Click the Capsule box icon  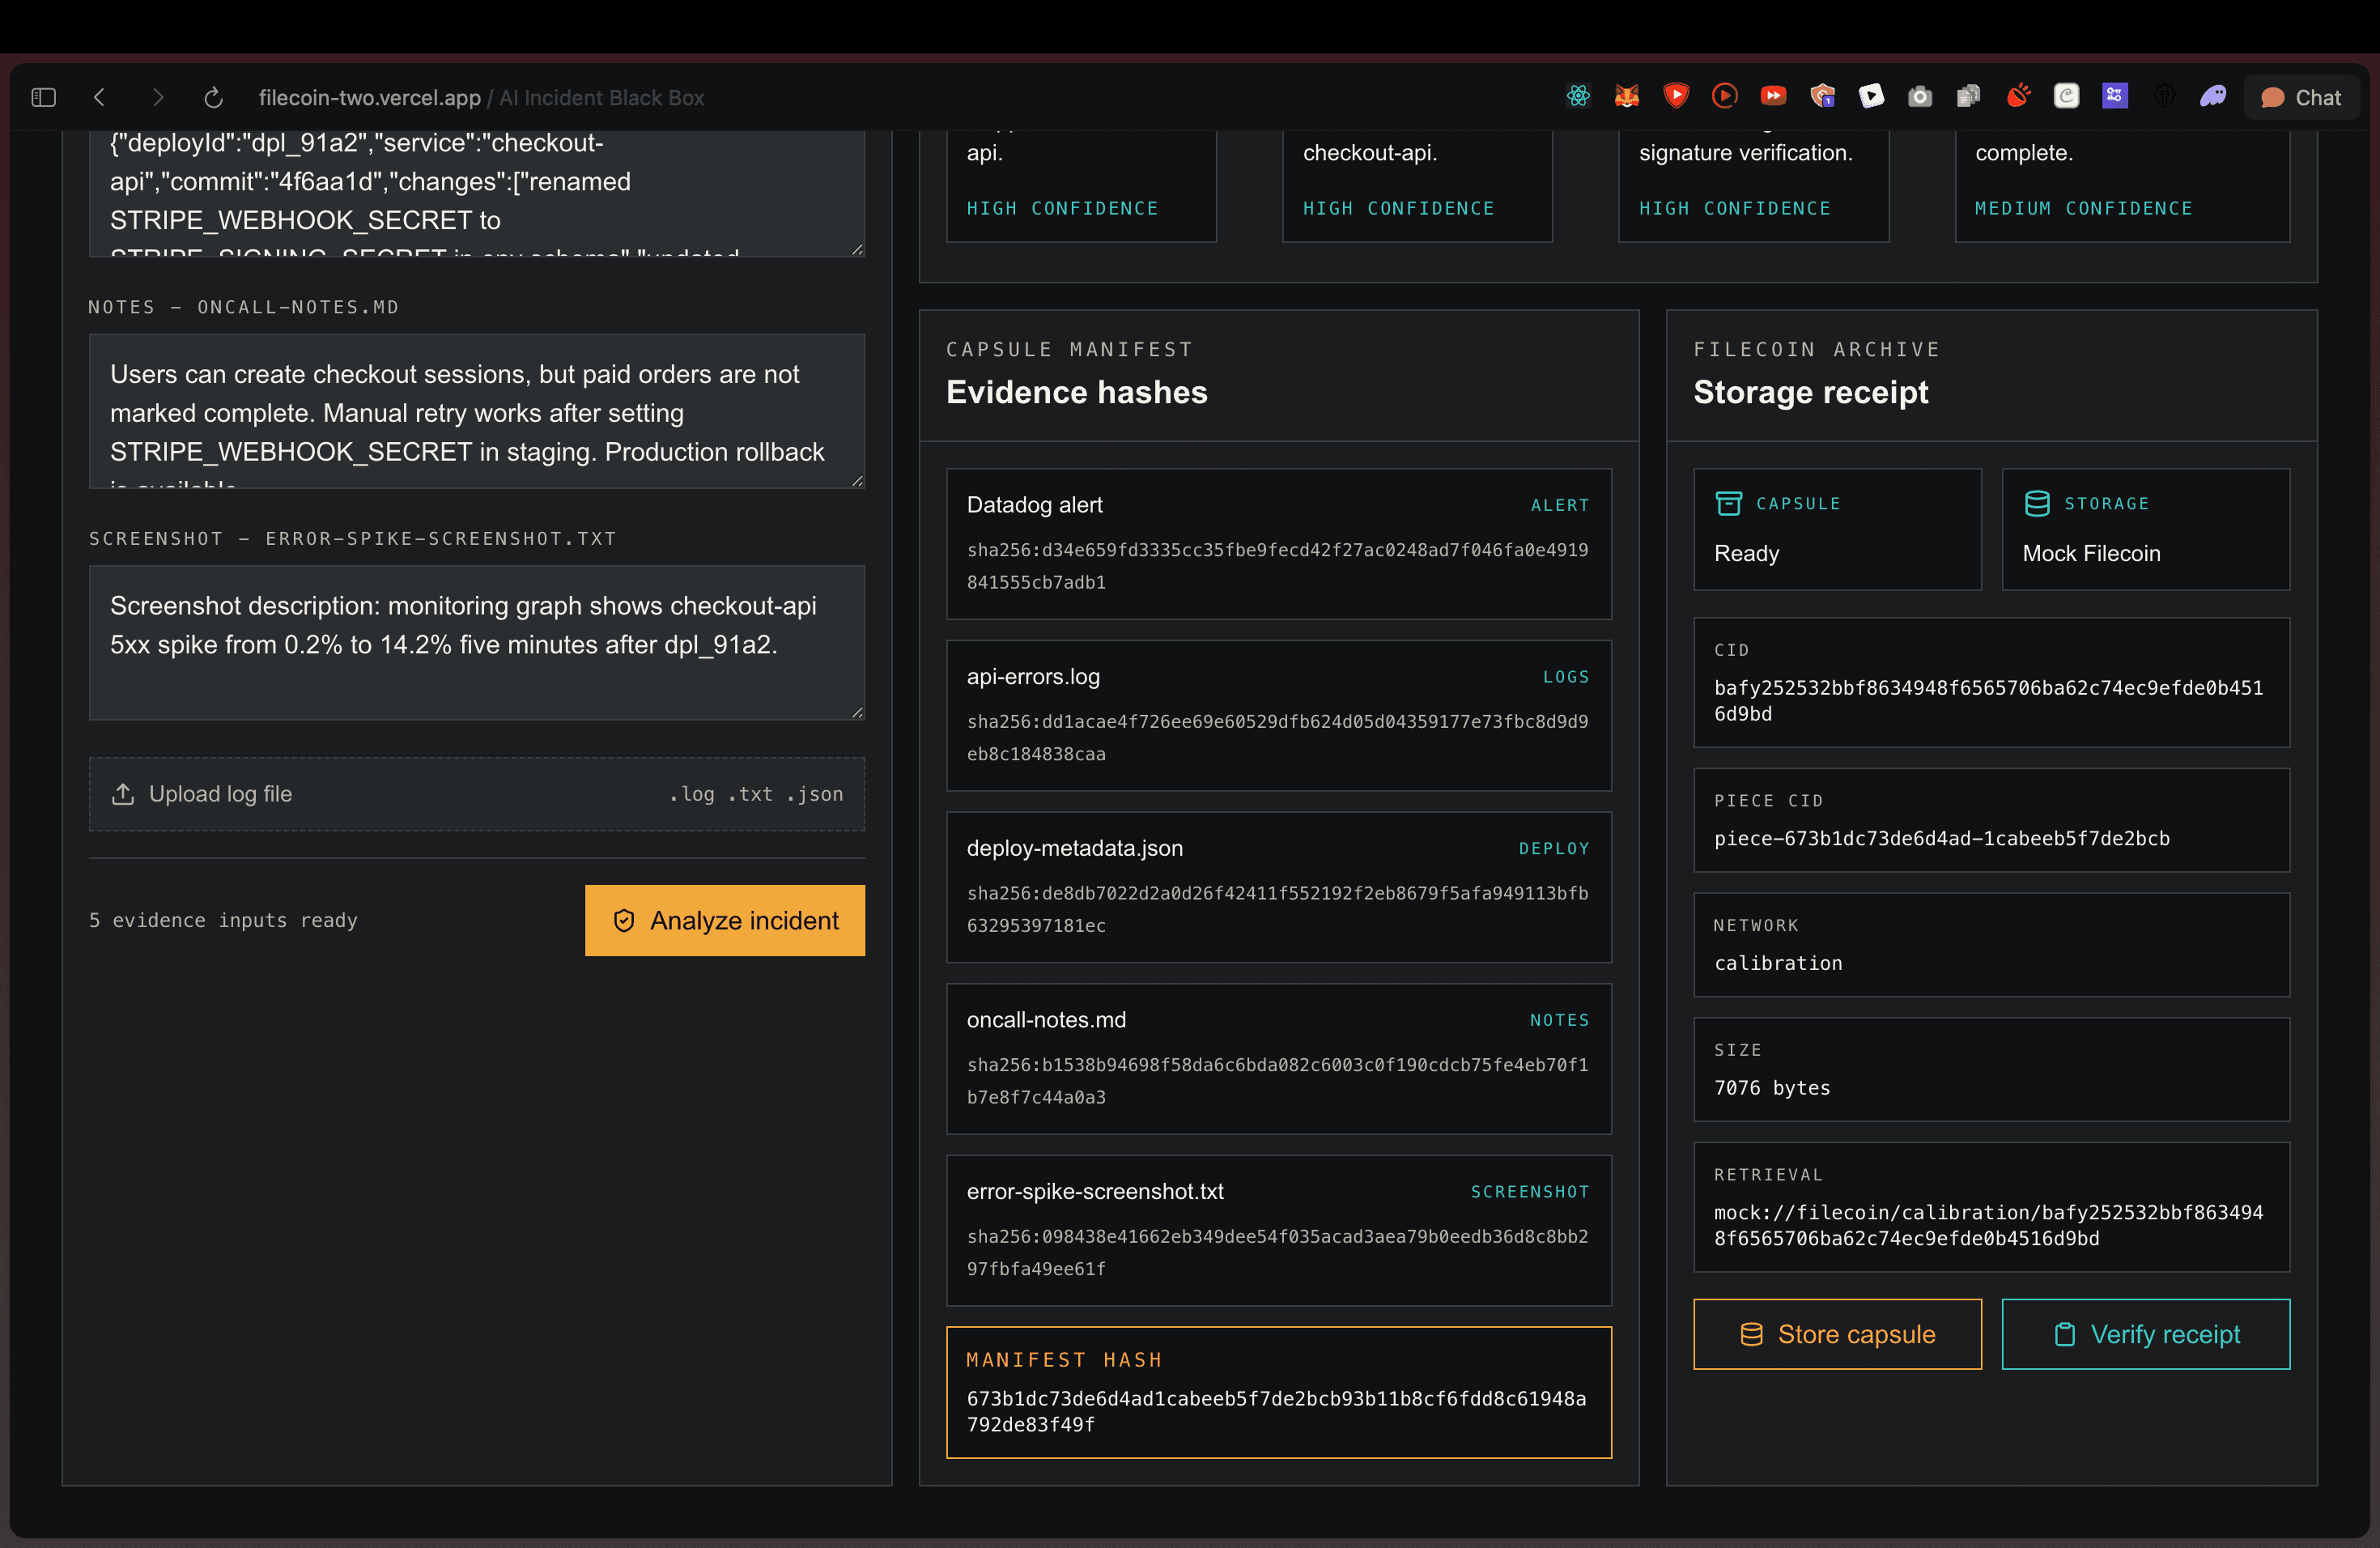1729,503
